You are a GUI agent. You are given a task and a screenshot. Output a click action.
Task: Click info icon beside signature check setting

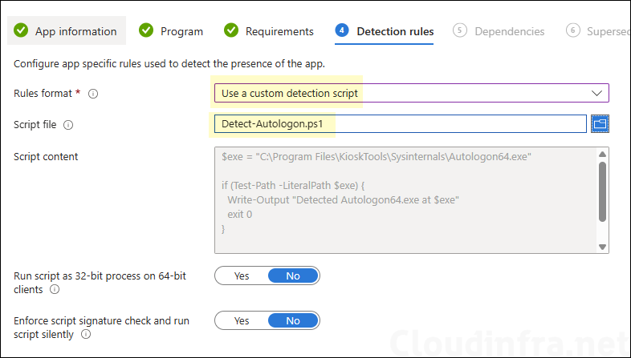point(86,334)
